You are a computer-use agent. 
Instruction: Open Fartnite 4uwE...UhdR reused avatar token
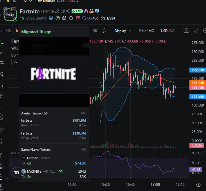click(x=54, y=123)
